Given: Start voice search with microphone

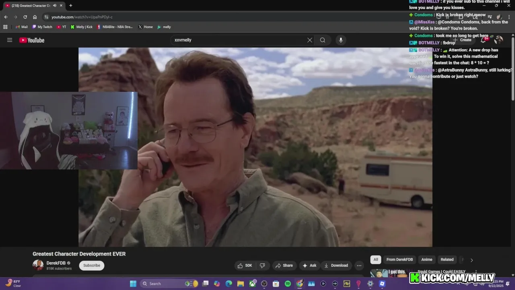Looking at the screenshot, I should [x=341, y=40].
